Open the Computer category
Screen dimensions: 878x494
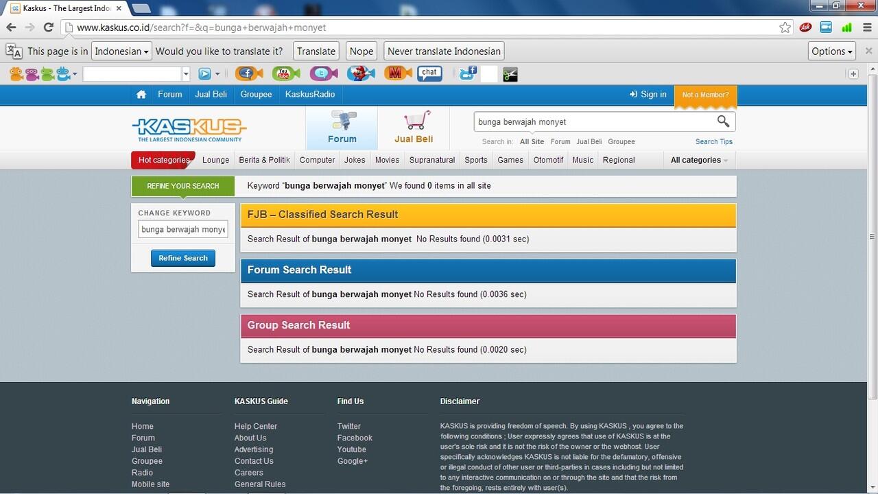pos(317,160)
